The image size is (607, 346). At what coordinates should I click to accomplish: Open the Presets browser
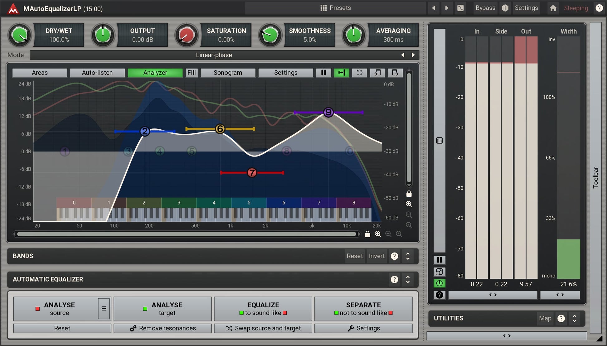pos(335,8)
